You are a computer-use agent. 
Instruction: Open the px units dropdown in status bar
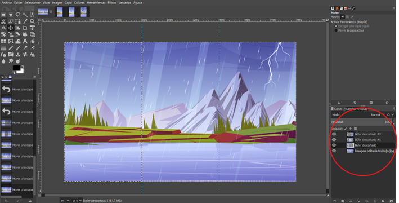pyautogui.click(x=65, y=201)
